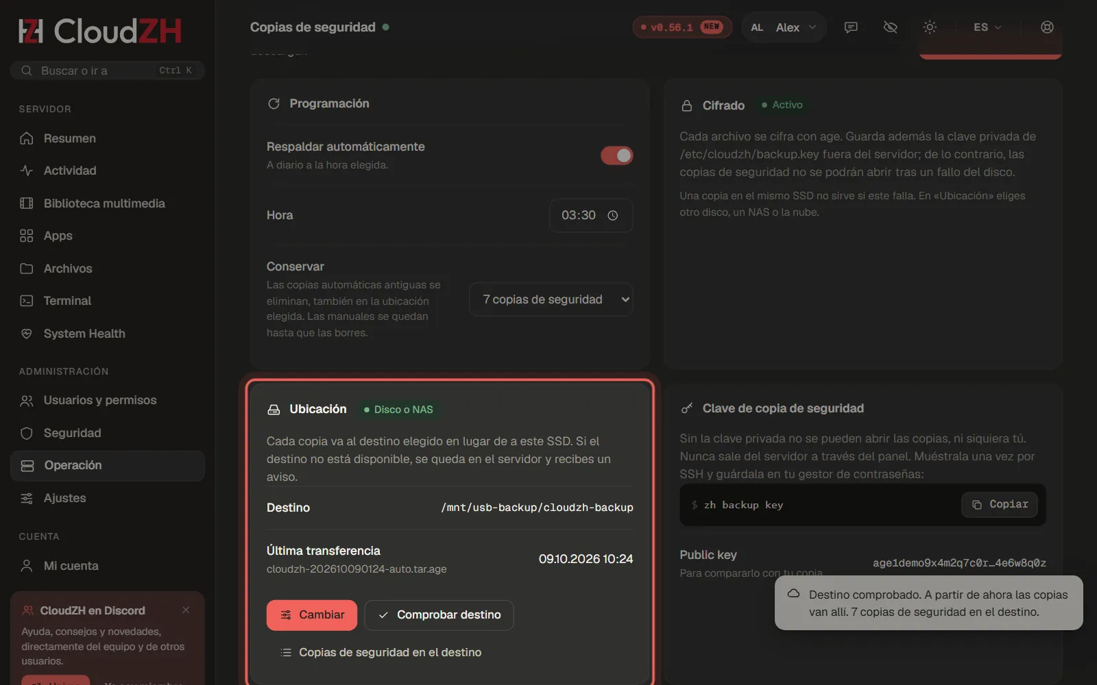Open Copias de seguridad en el destino
The image size is (1097, 685).
(381, 653)
